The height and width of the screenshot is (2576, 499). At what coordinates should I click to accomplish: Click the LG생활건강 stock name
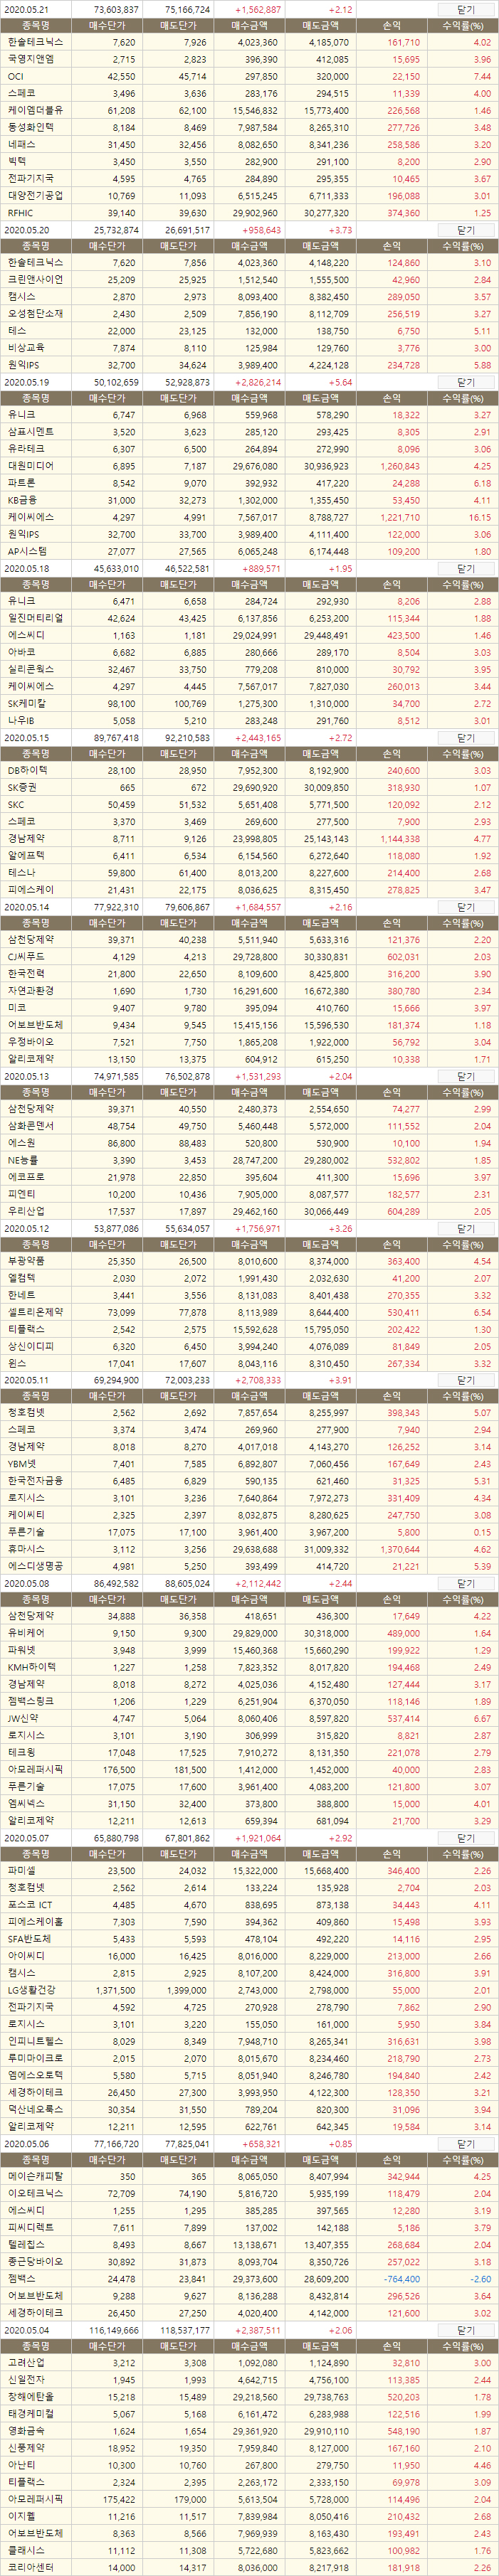[32, 1989]
